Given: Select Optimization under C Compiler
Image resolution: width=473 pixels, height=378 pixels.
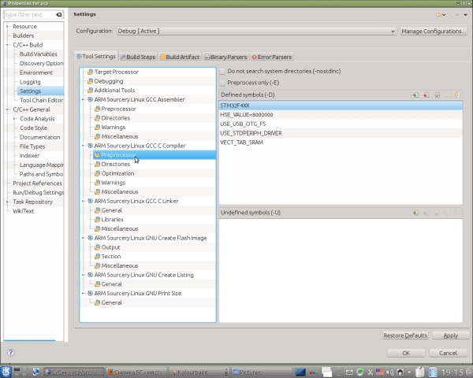Looking at the screenshot, I should point(117,173).
